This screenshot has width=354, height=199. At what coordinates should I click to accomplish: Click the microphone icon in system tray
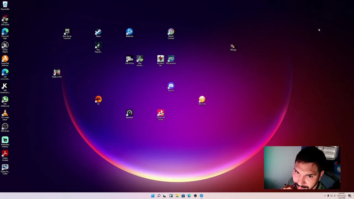[328, 196]
